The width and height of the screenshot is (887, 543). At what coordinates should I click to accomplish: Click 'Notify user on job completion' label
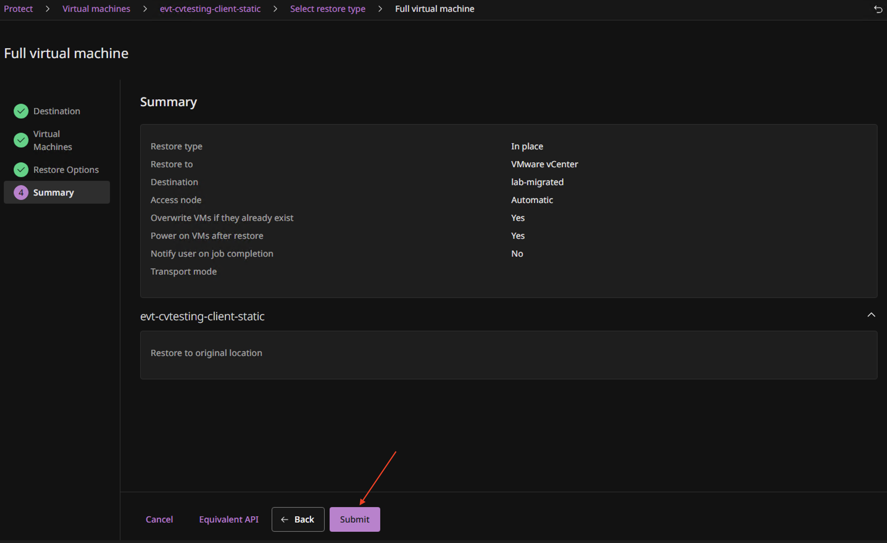pos(212,254)
